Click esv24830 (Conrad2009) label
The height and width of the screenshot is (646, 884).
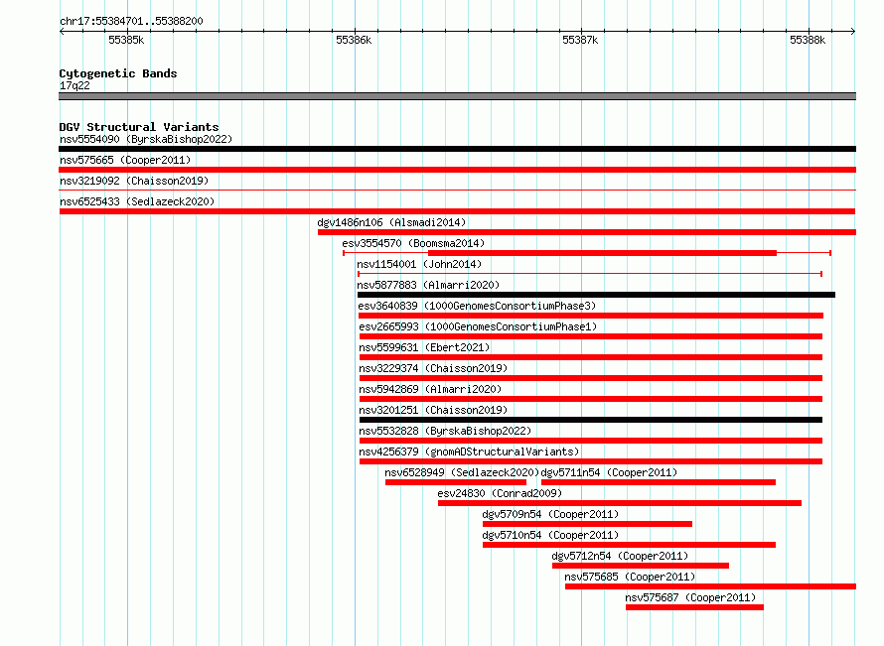[500, 493]
